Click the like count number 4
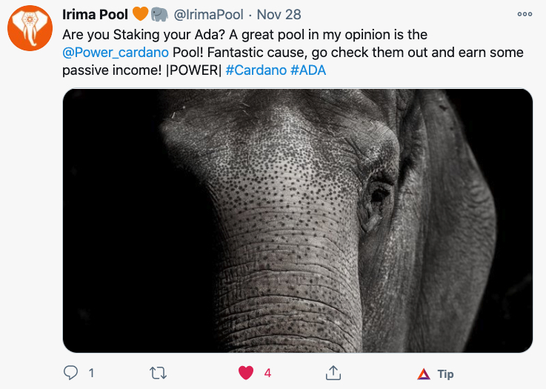 click(x=267, y=373)
